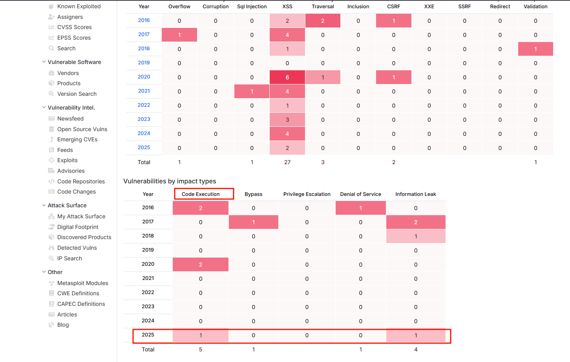Open the Newsfeed menu item
Screen dimensions: 570x362
click(70, 119)
